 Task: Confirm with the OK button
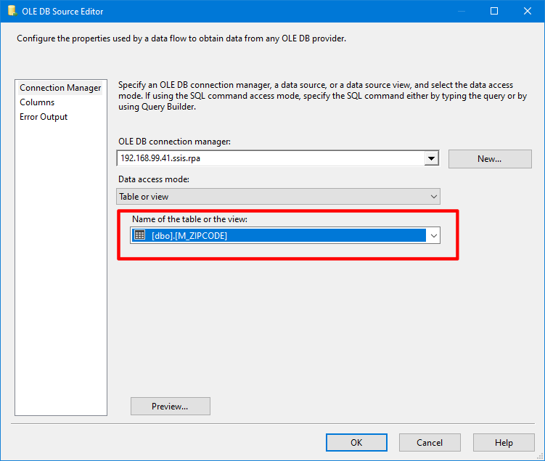[356, 443]
